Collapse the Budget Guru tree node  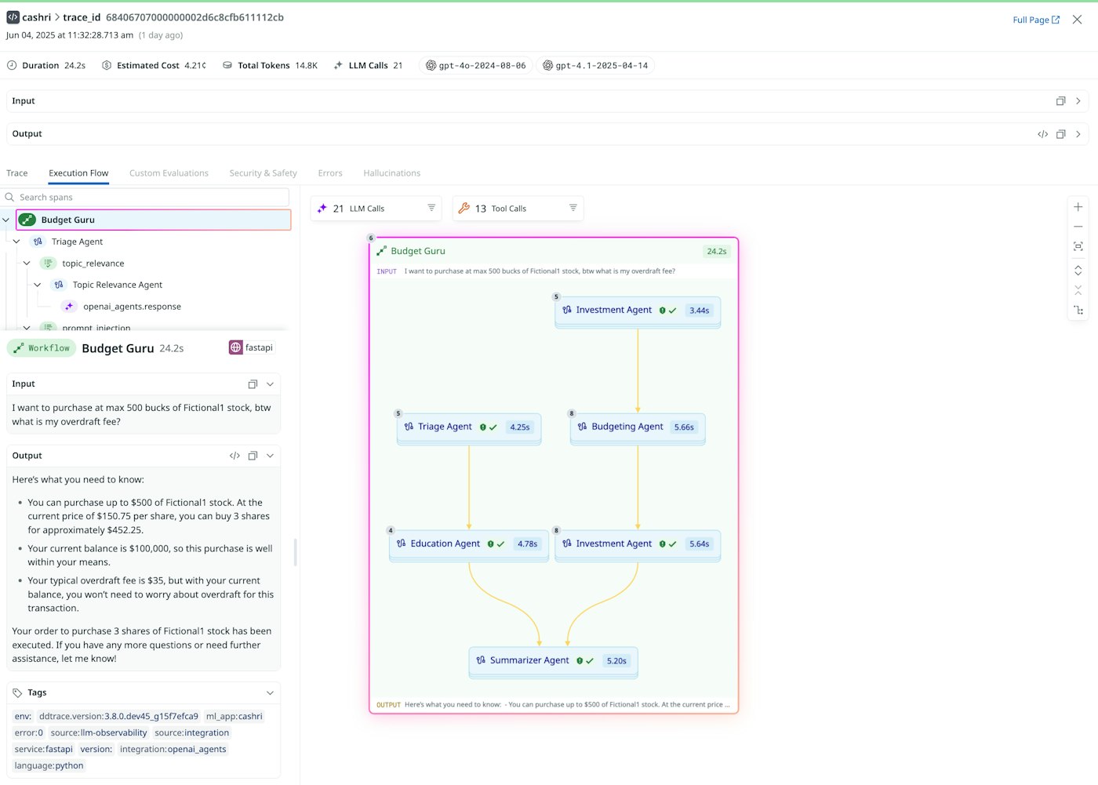6,220
